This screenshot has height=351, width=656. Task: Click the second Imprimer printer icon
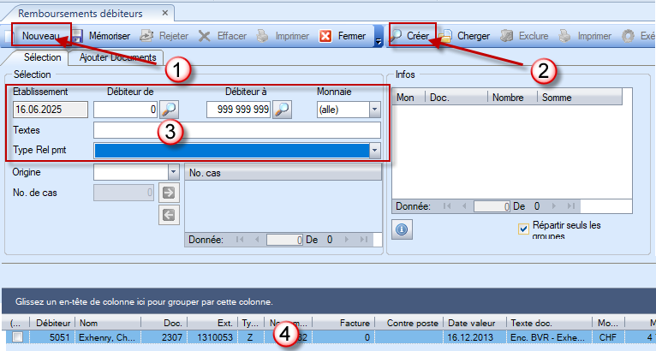[565, 36]
